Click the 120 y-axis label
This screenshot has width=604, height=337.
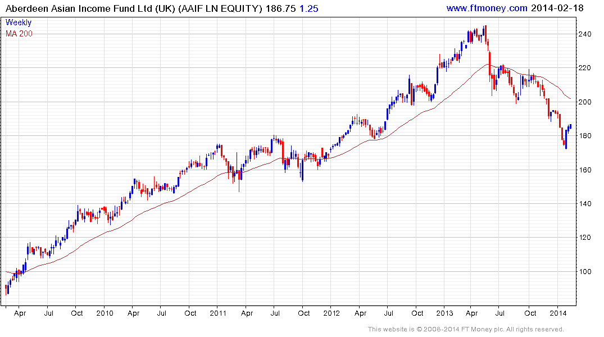(585, 237)
